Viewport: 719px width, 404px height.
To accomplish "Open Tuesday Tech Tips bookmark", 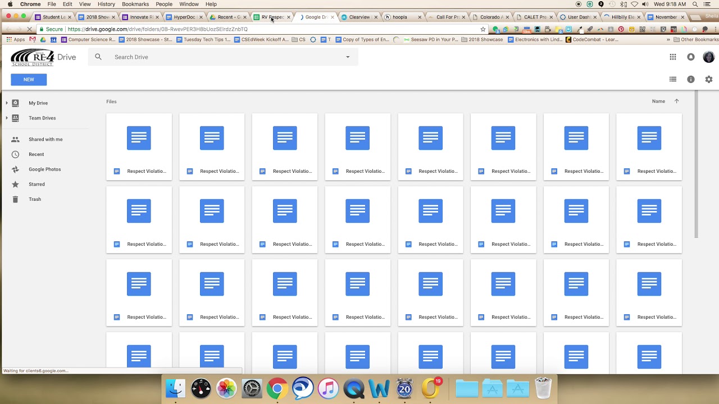I will [203, 39].
